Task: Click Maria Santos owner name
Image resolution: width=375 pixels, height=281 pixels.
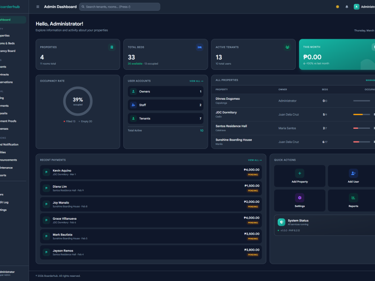Action: [x=287, y=128]
